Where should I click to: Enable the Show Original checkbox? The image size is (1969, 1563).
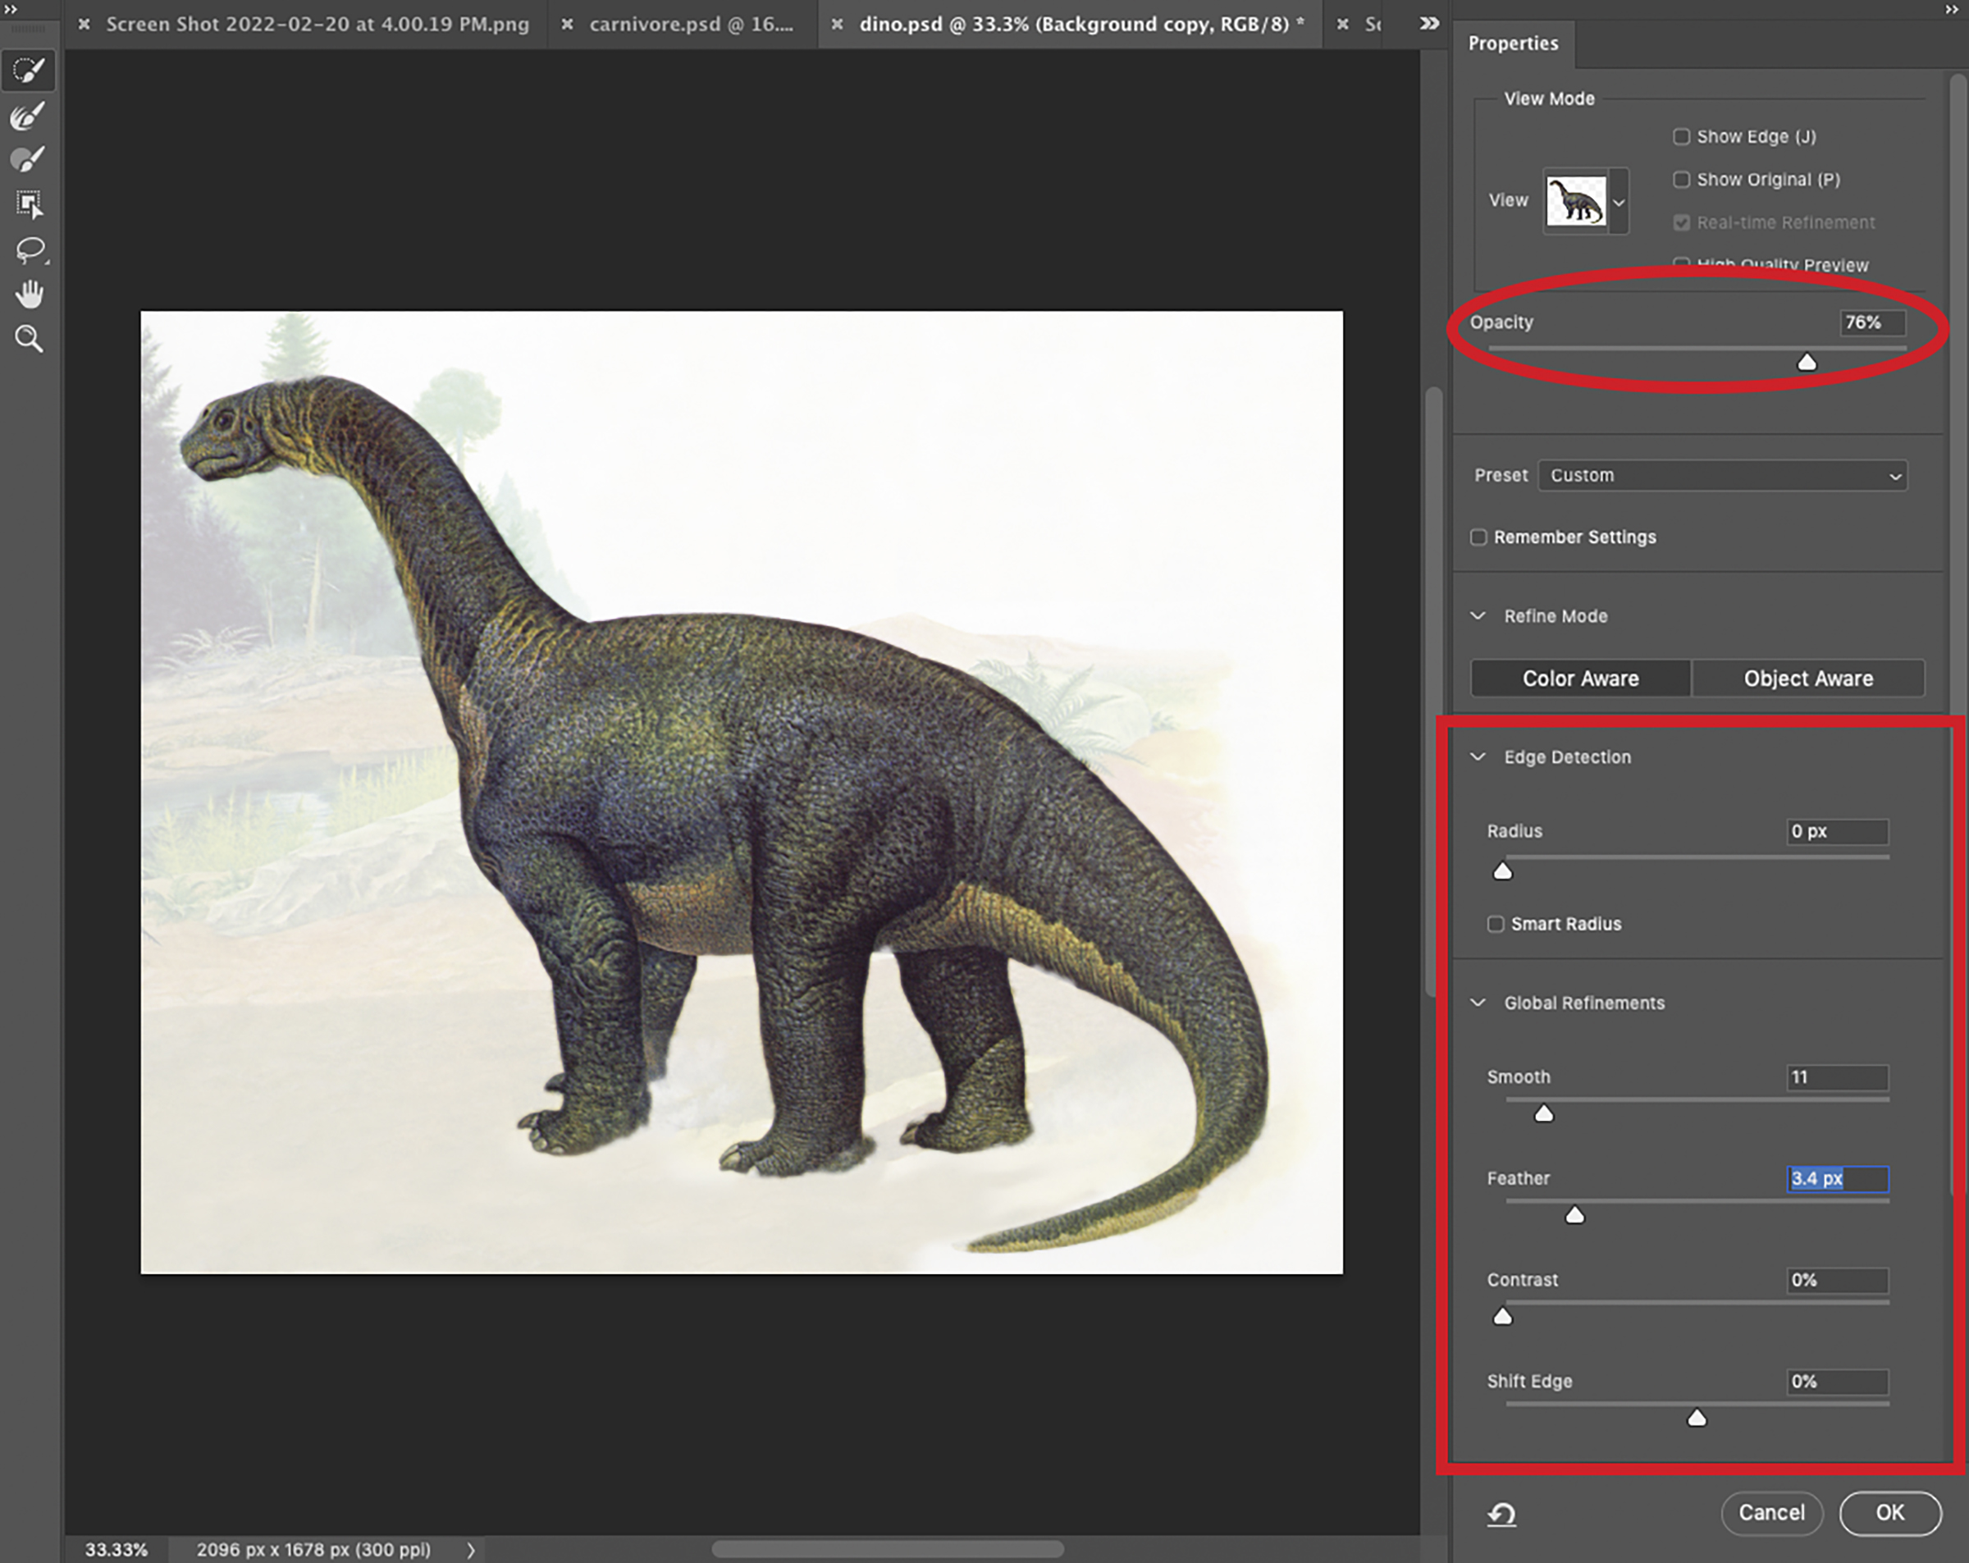point(1681,180)
